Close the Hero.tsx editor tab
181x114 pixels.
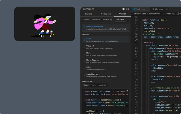167,9
